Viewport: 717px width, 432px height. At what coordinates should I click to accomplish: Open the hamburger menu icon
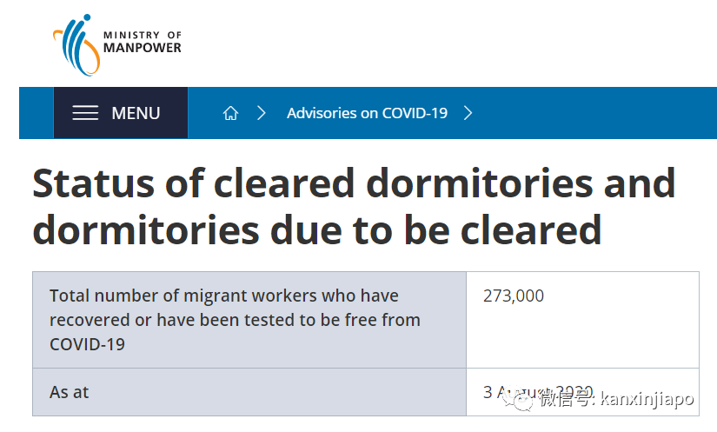point(85,113)
